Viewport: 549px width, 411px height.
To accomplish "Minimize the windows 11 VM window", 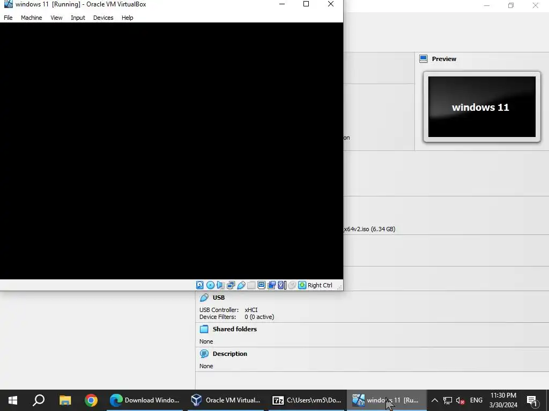I will pyautogui.click(x=282, y=4).
